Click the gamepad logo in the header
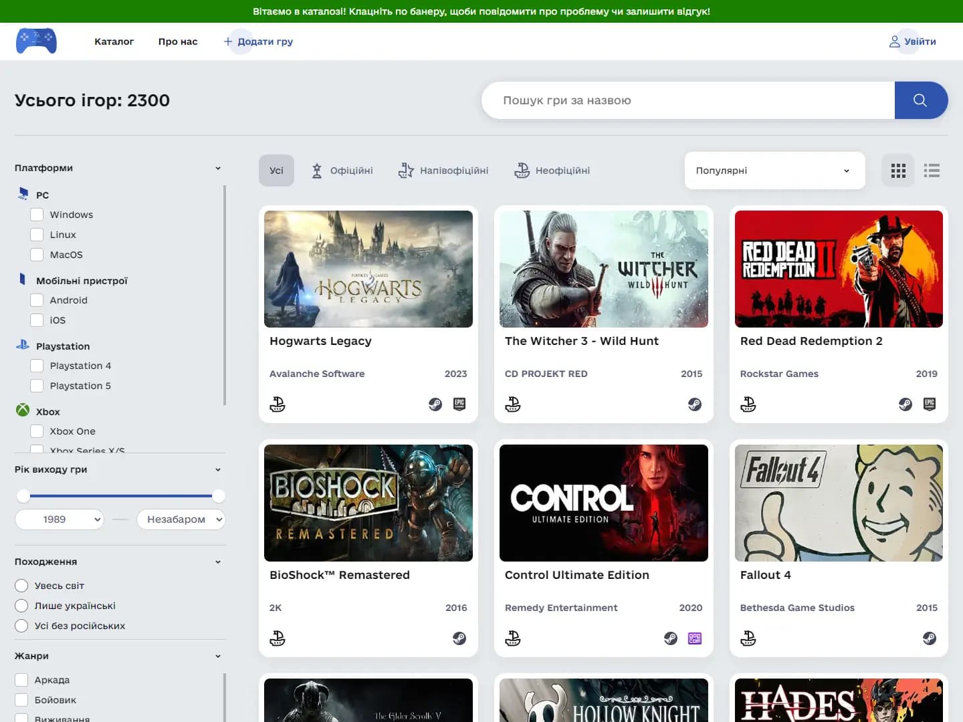This screenshot has width=963, height=722. tap(36, 41)
